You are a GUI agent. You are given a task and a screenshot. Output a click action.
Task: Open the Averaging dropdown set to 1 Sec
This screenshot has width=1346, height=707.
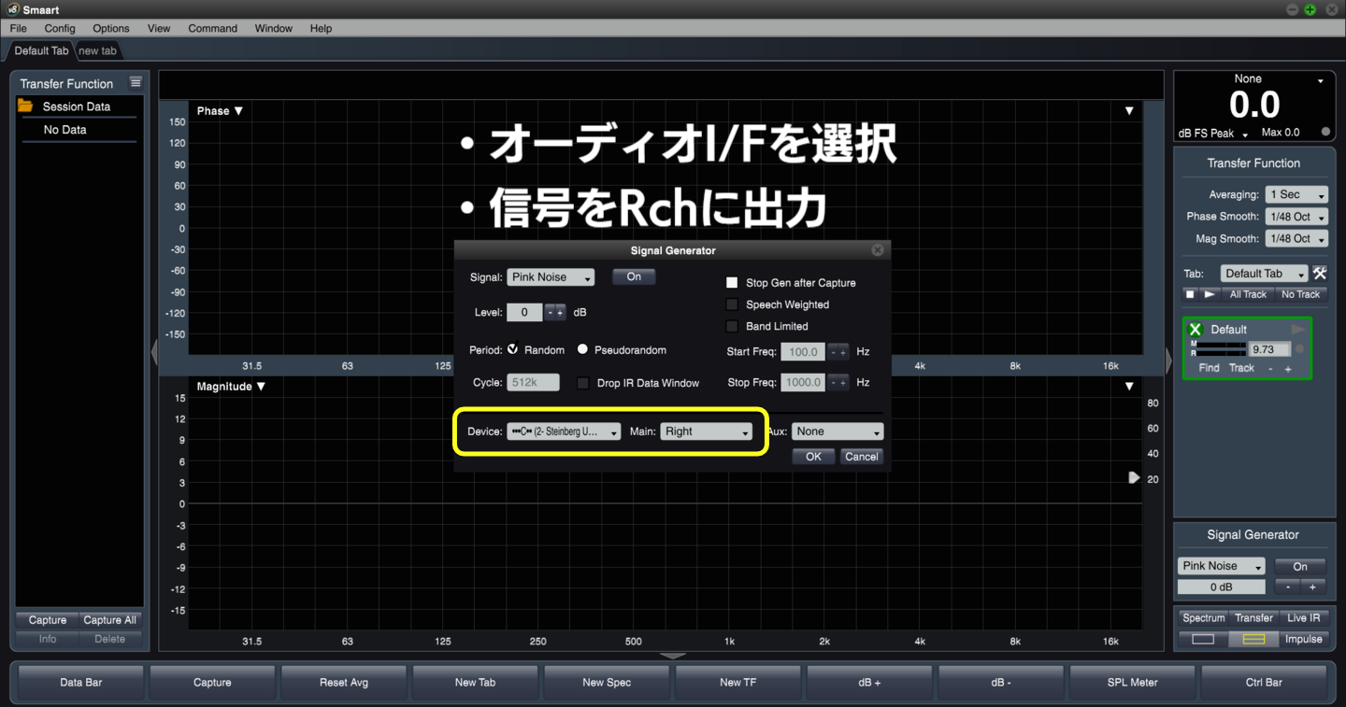click(1296, 194)
